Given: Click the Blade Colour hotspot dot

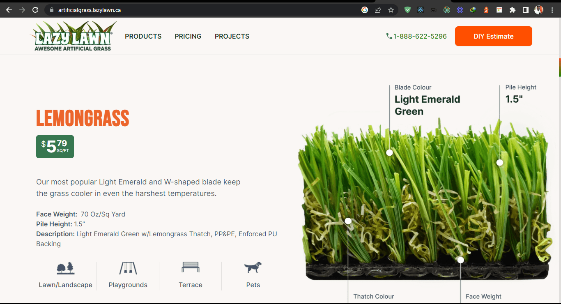Looking at the screenshot, I should [389, 152].
